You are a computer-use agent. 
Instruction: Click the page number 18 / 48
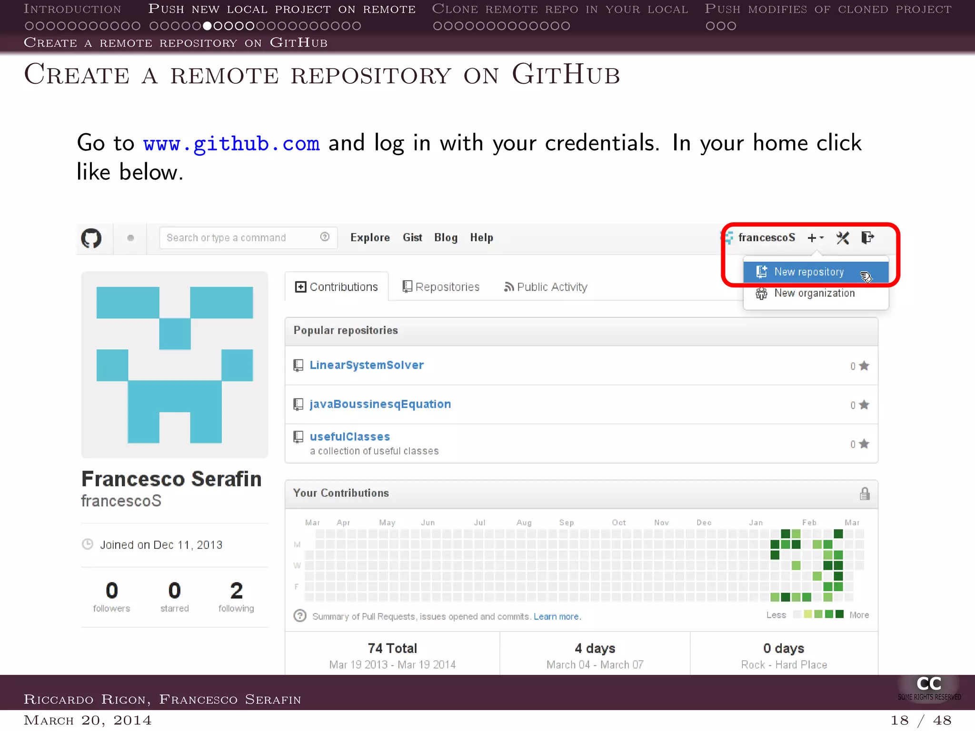[x=921, y=720]
